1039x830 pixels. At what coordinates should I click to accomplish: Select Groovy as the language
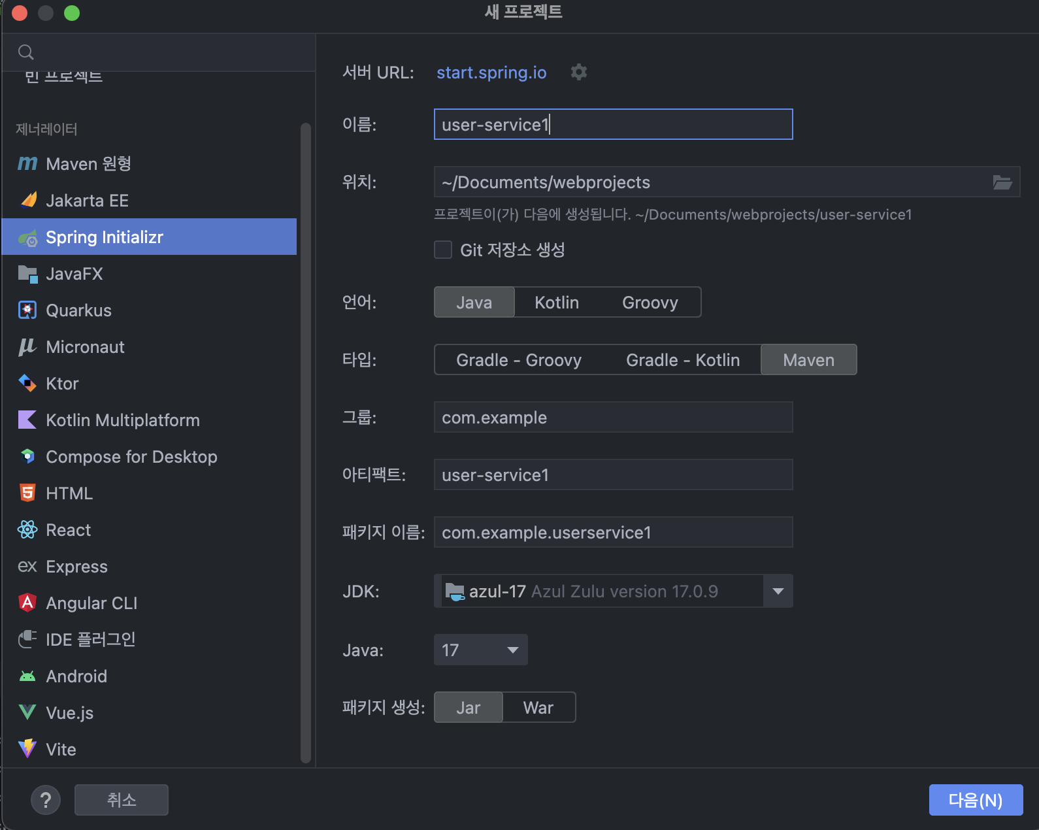(650, 303)
